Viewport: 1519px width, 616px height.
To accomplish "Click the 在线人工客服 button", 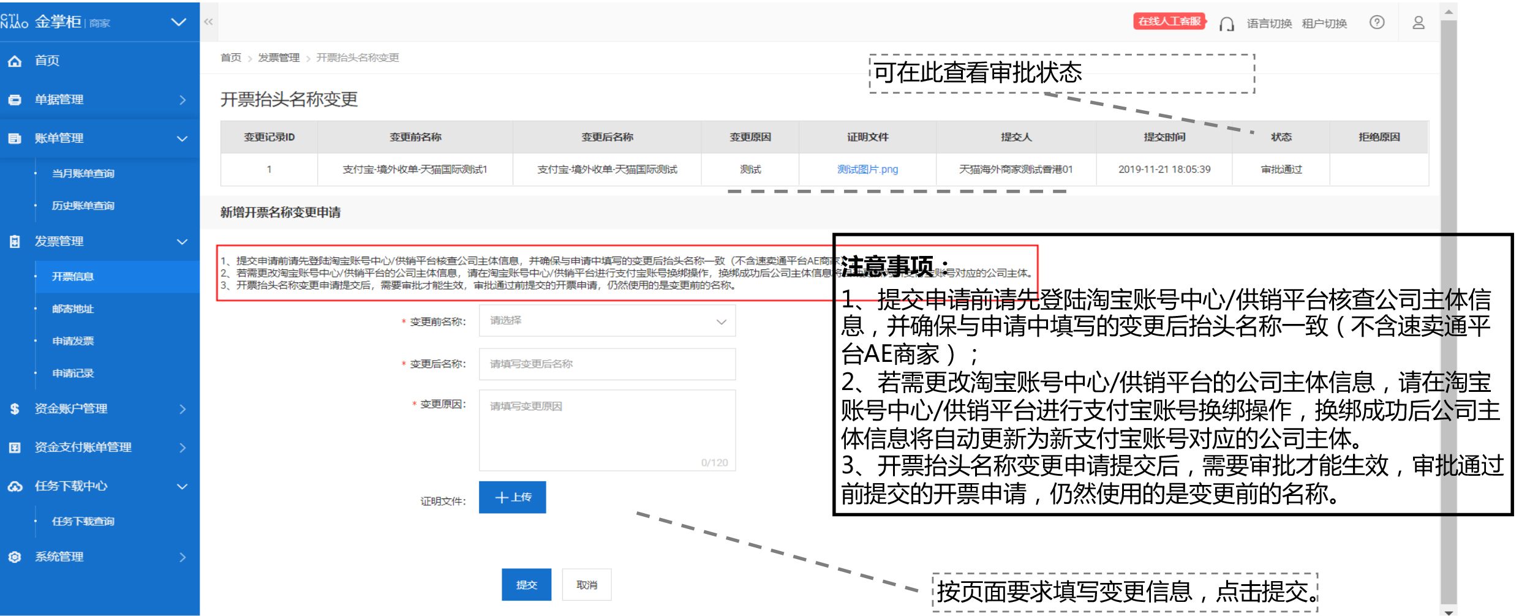I will pos(1169,21).
